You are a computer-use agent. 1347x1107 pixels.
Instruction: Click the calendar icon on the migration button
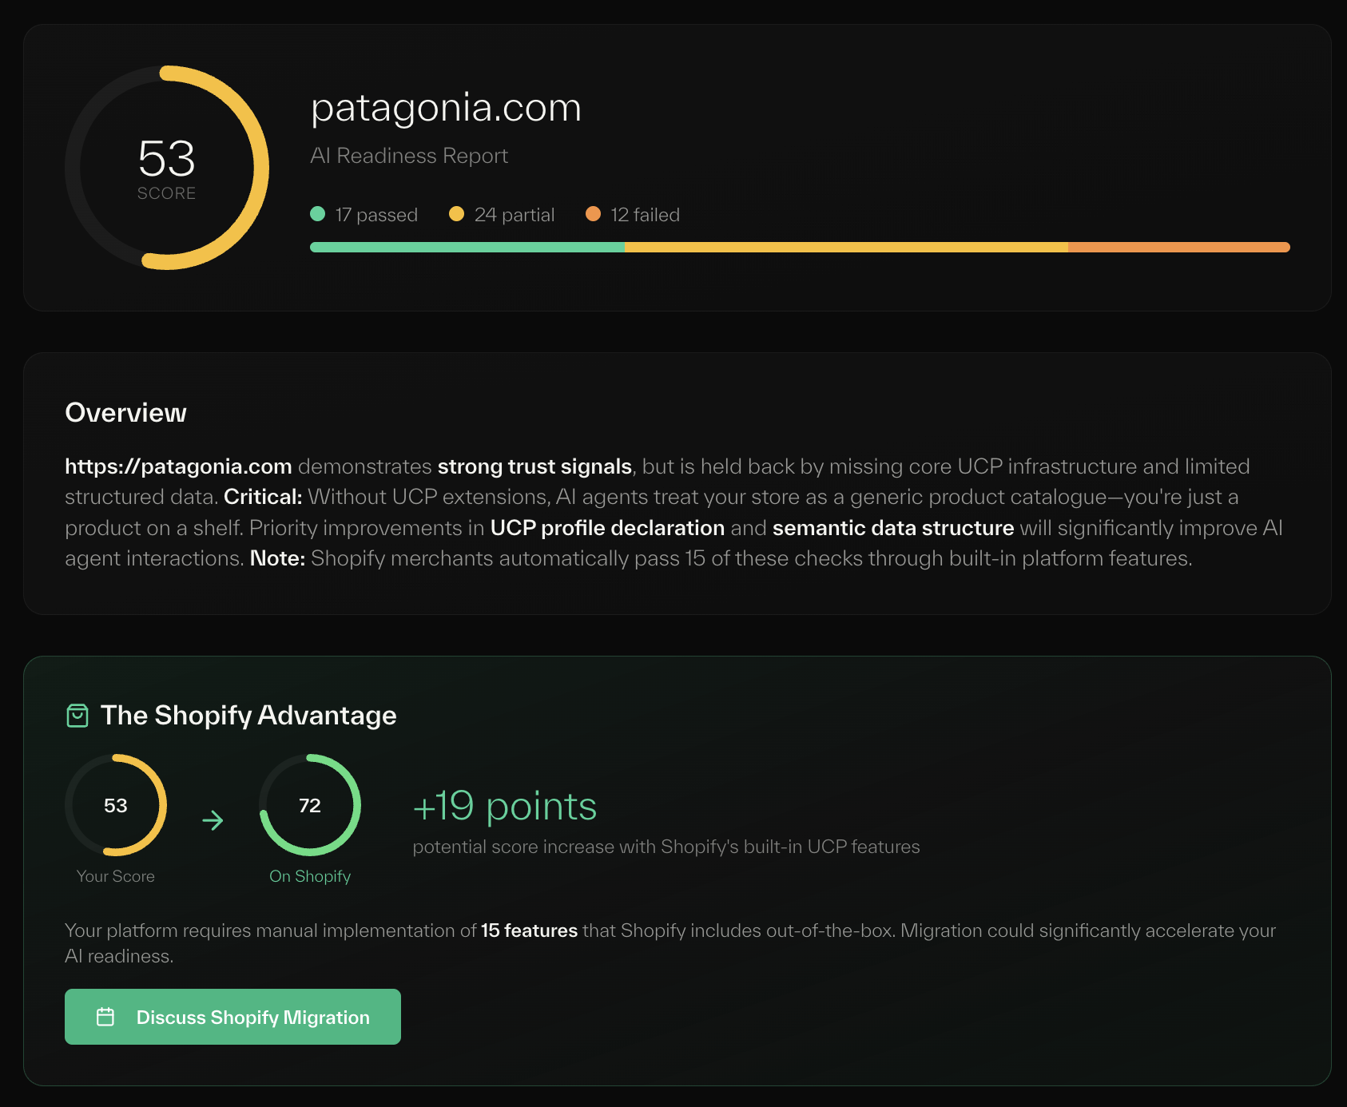coord(106,1016)
